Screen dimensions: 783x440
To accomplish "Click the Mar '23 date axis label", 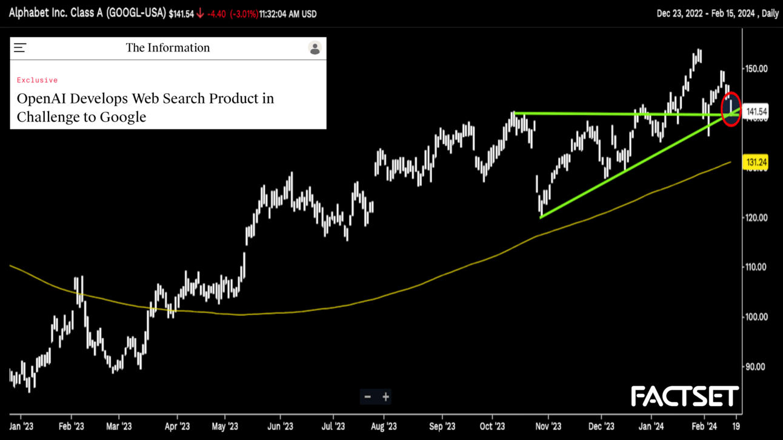I will (x=119, y=426).
